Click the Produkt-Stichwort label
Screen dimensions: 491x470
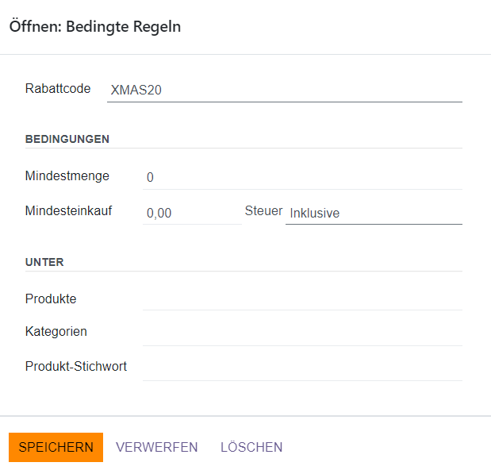tap(76, 366)
